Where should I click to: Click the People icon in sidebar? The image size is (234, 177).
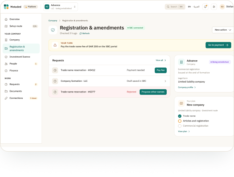coord(6,64)
